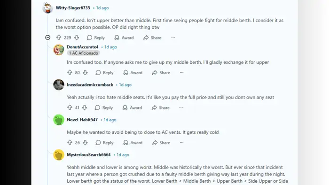Reply to Ineedacademiccumback's comment

click(x=104, y=108)
